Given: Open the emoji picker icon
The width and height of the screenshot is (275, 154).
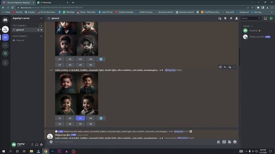Looking at the screenshot, I should click(x=235, y=142).
